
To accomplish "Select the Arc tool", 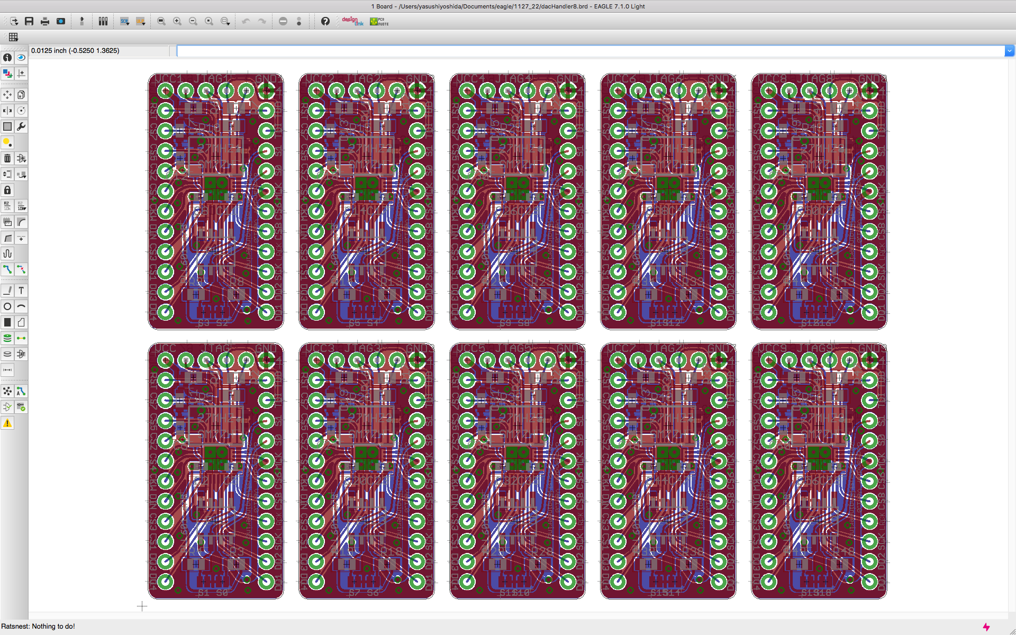I will 21,306.
